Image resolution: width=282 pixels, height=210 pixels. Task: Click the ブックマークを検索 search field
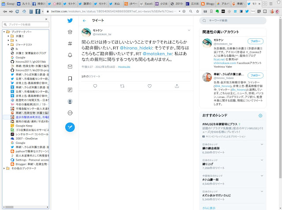(26, 25)
